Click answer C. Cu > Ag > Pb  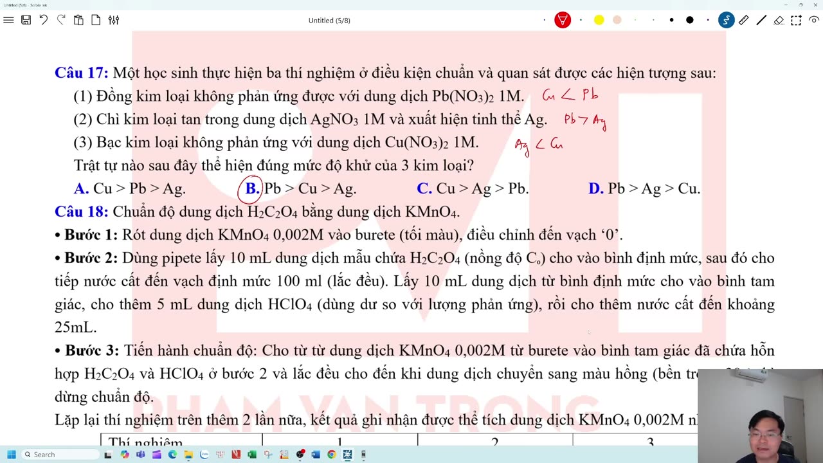coord(473,188)
